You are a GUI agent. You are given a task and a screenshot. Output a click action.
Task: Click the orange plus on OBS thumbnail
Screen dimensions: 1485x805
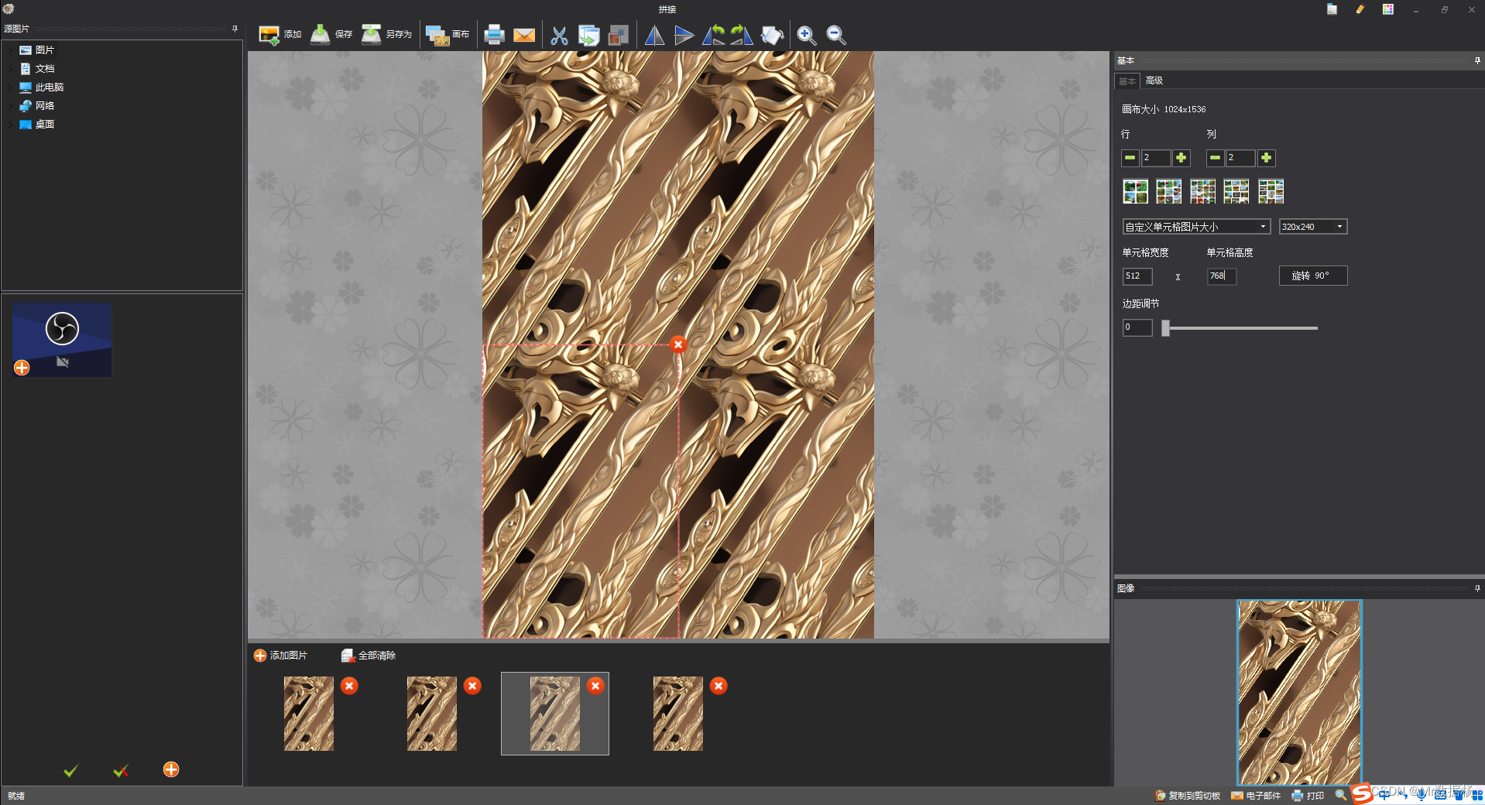click(x=22, y=368)
